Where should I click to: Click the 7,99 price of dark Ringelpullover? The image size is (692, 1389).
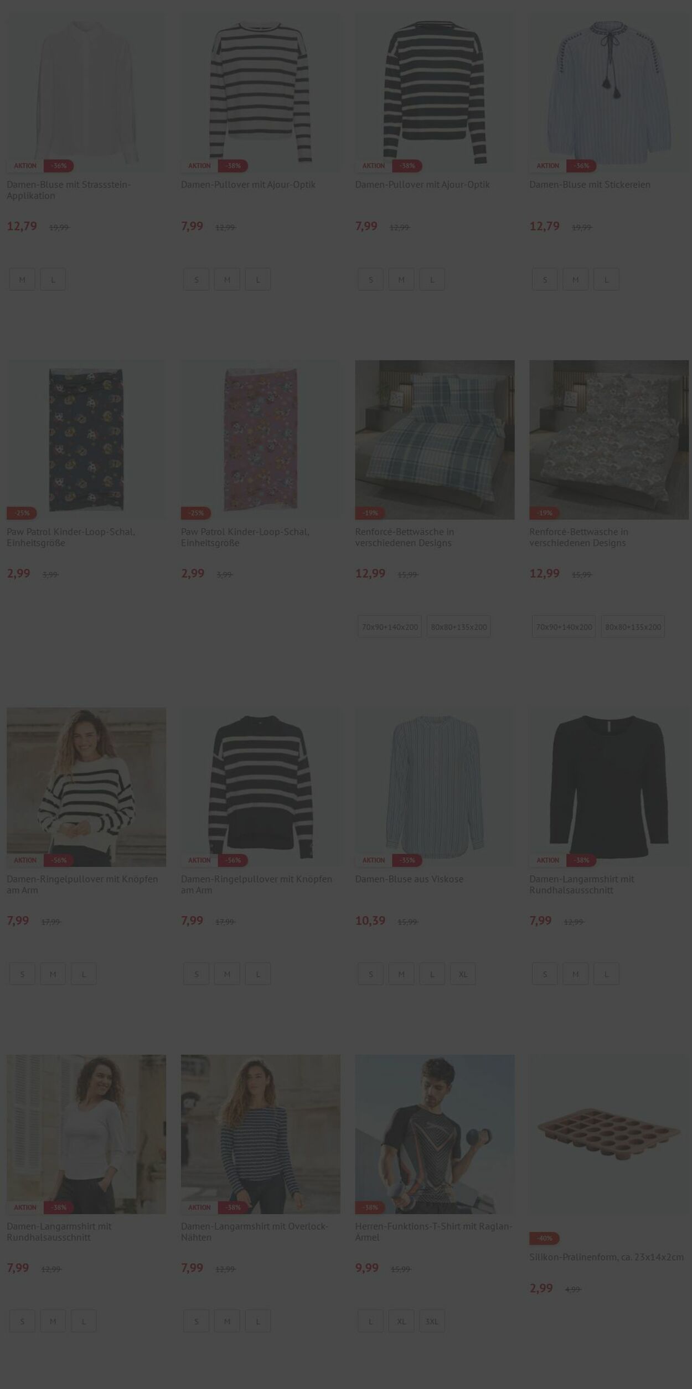click(x=192, y=921)
